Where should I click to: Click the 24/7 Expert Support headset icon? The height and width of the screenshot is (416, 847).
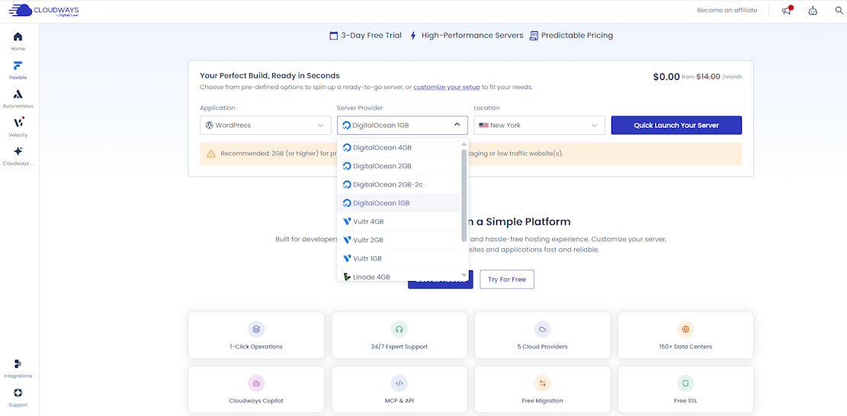[399, 328]
